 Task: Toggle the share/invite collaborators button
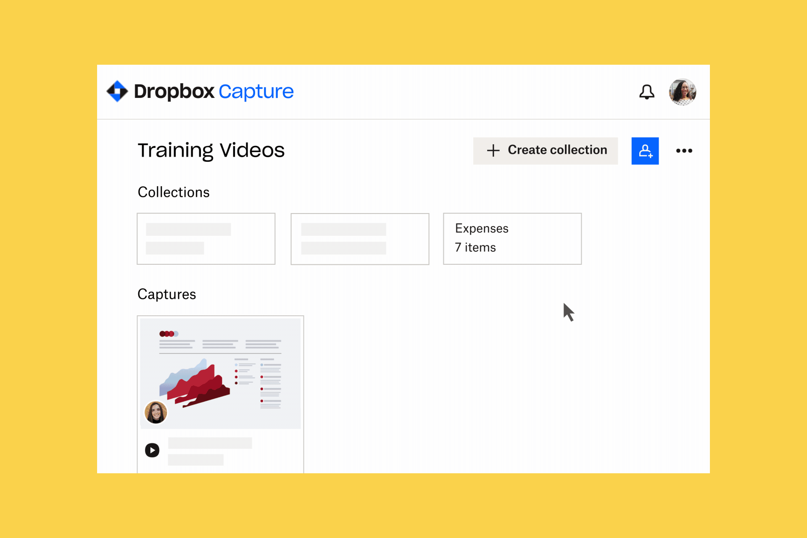pos(646,151)
